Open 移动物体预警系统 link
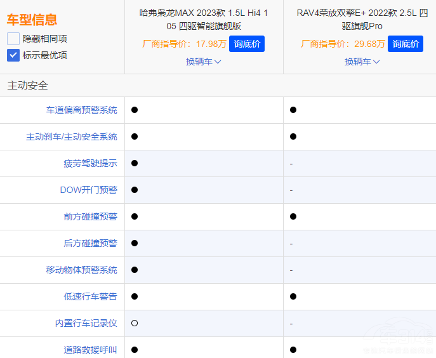The image size is (436, 358). point(81,270)
